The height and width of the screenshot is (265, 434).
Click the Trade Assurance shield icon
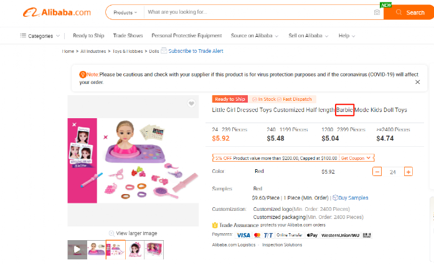pyautogui.click(x=215, y=225)
